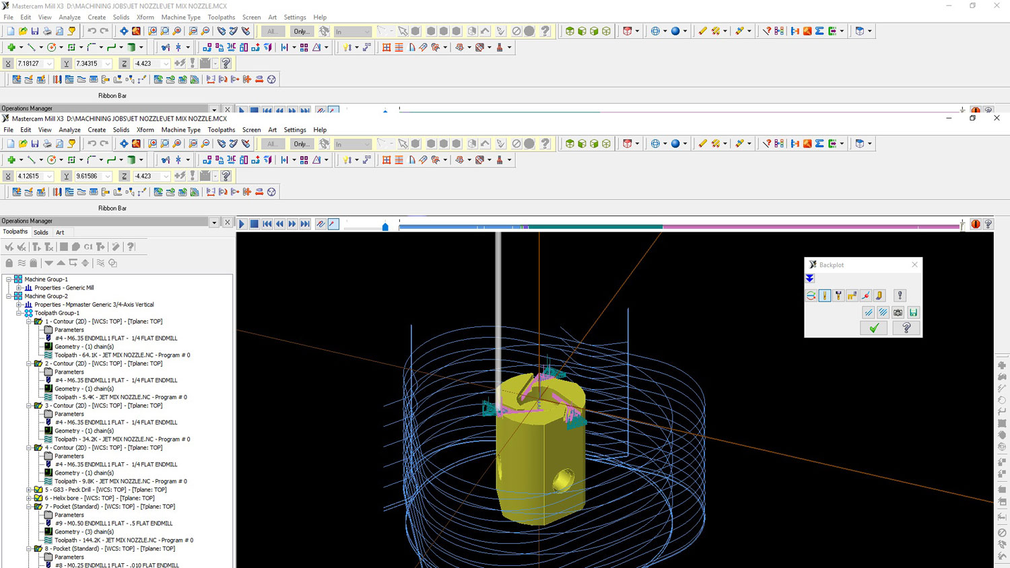Open Y coordinate dropdown in back window
Screen dimensions: 1010x568
tap(108, 64)
